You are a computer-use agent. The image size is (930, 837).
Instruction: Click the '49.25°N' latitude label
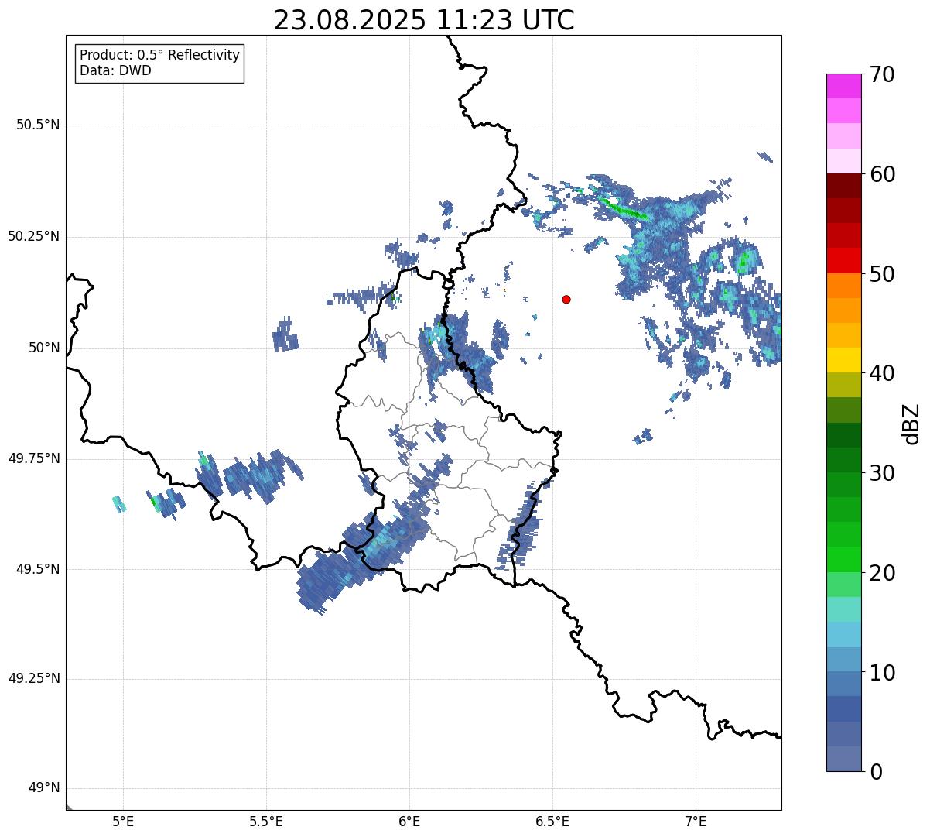click(x=33, y=679)
